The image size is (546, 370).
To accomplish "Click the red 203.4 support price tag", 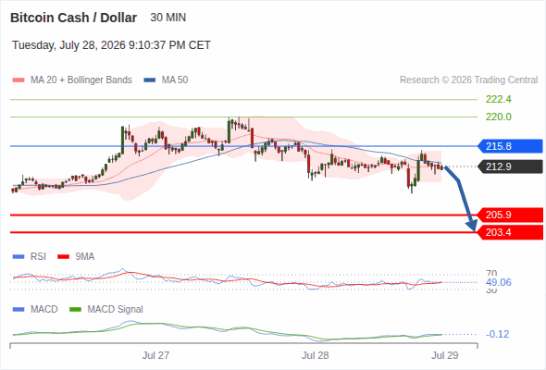I will tap(510, 232).
